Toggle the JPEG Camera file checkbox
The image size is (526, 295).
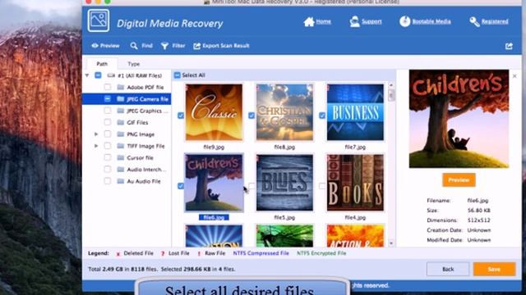click(x=108, y=99)
